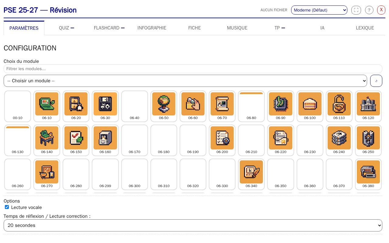Screen dimensions: 389x243
Task: Open the 20 secondes time dropdown
Action: [x=193, y=225]
